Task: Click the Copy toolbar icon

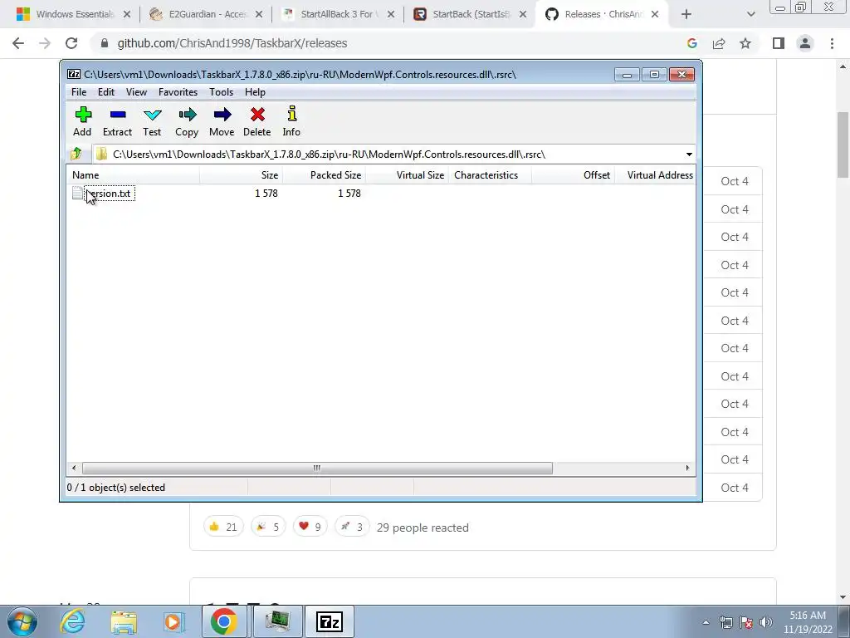Action: click(x=187, y=121)
